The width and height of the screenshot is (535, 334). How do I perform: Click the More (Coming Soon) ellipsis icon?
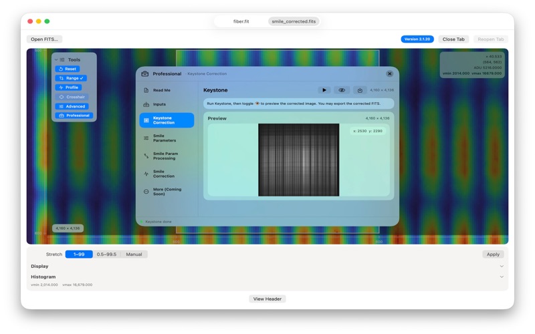pos(146,192)
